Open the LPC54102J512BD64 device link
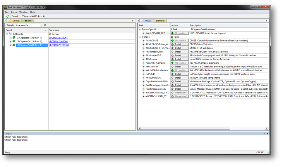Viewport: 283px width, 167px height. [x=58, y=38]
